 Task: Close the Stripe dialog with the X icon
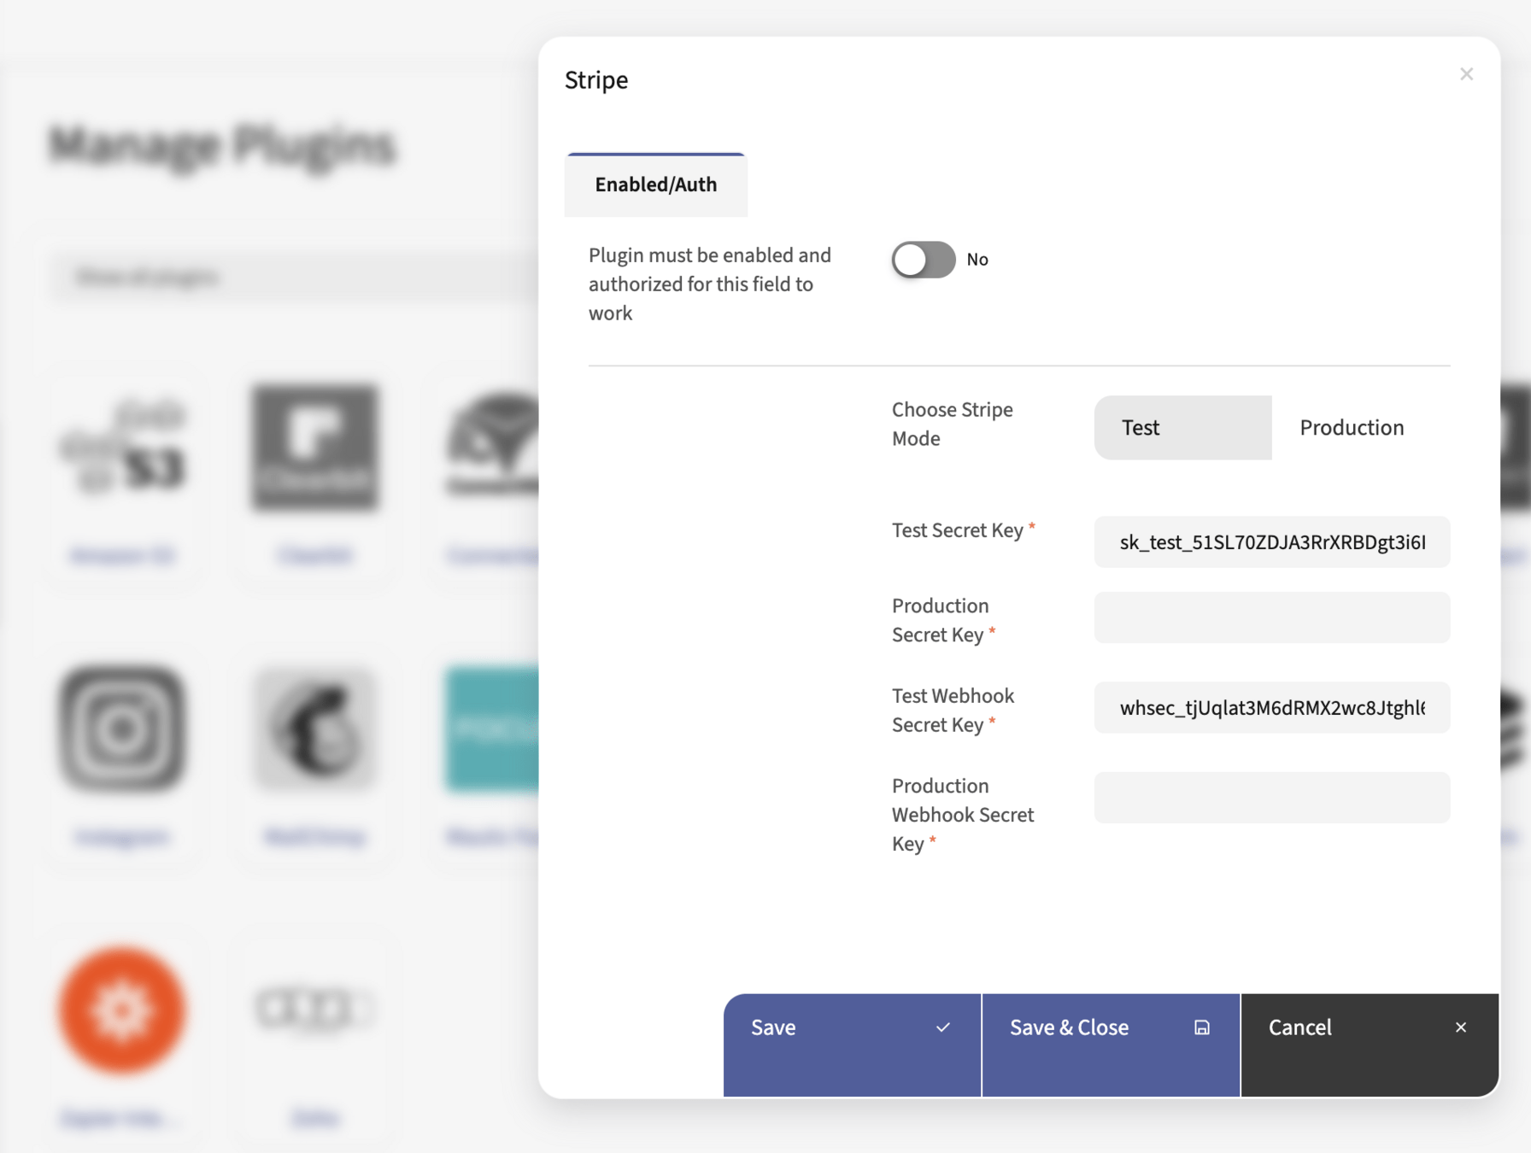point(1466,74)
